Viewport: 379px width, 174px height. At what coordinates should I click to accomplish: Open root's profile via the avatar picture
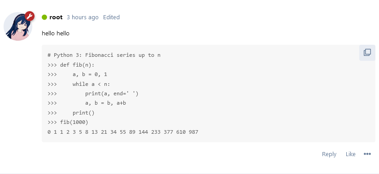[17, 26]
